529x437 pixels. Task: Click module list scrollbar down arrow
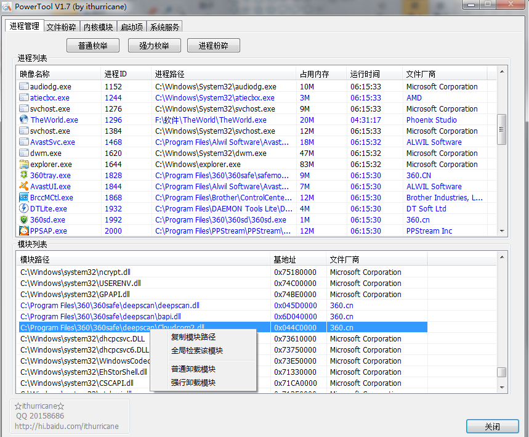[x=502, y=387]
